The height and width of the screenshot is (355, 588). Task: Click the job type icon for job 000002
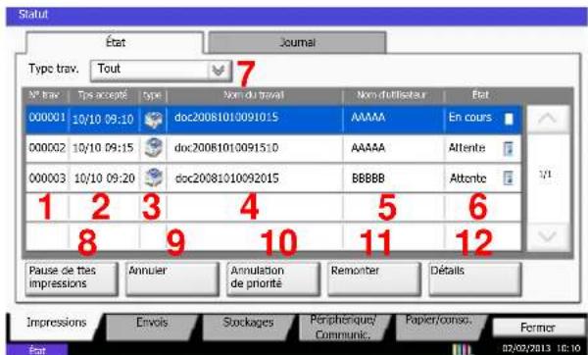coord(153,147)
